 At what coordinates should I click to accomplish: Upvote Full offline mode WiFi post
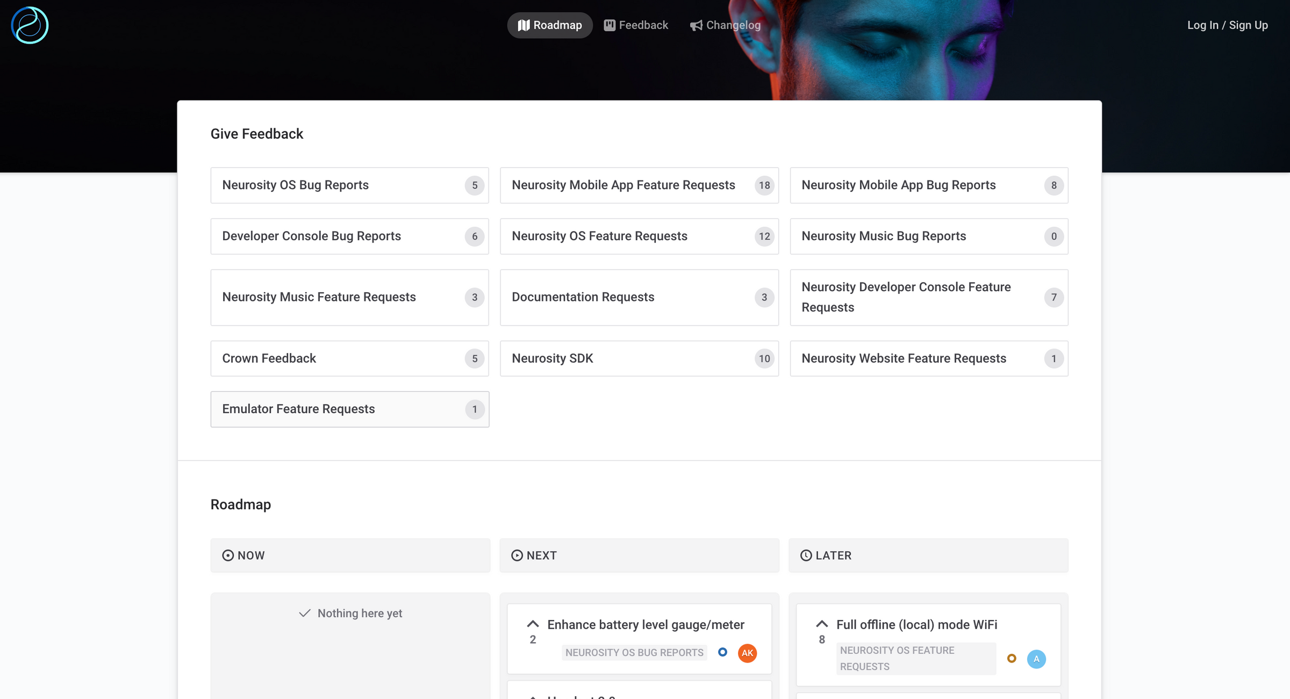tap(821, 624)
